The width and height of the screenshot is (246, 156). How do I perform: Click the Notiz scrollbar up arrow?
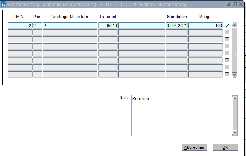click(x=235, y=99)
